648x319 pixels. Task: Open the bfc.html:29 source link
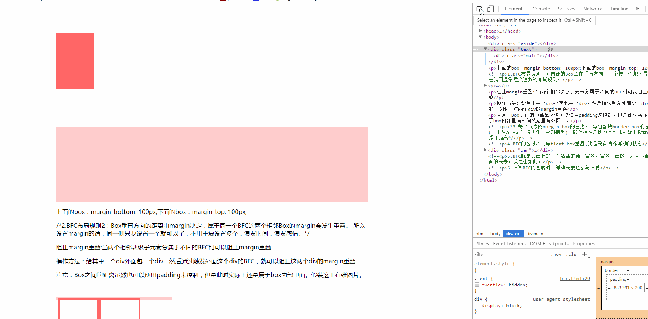coord(575,279)
